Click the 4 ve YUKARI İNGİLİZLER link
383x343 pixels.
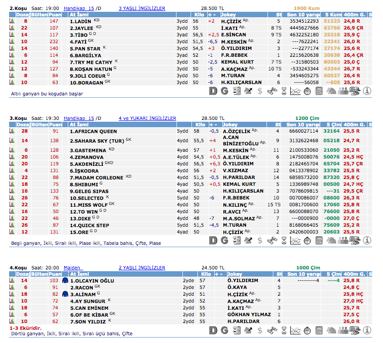[147, 118]
